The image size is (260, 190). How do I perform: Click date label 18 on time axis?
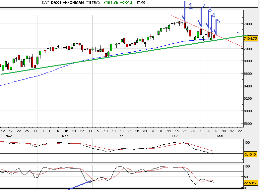tap(121, 131)
